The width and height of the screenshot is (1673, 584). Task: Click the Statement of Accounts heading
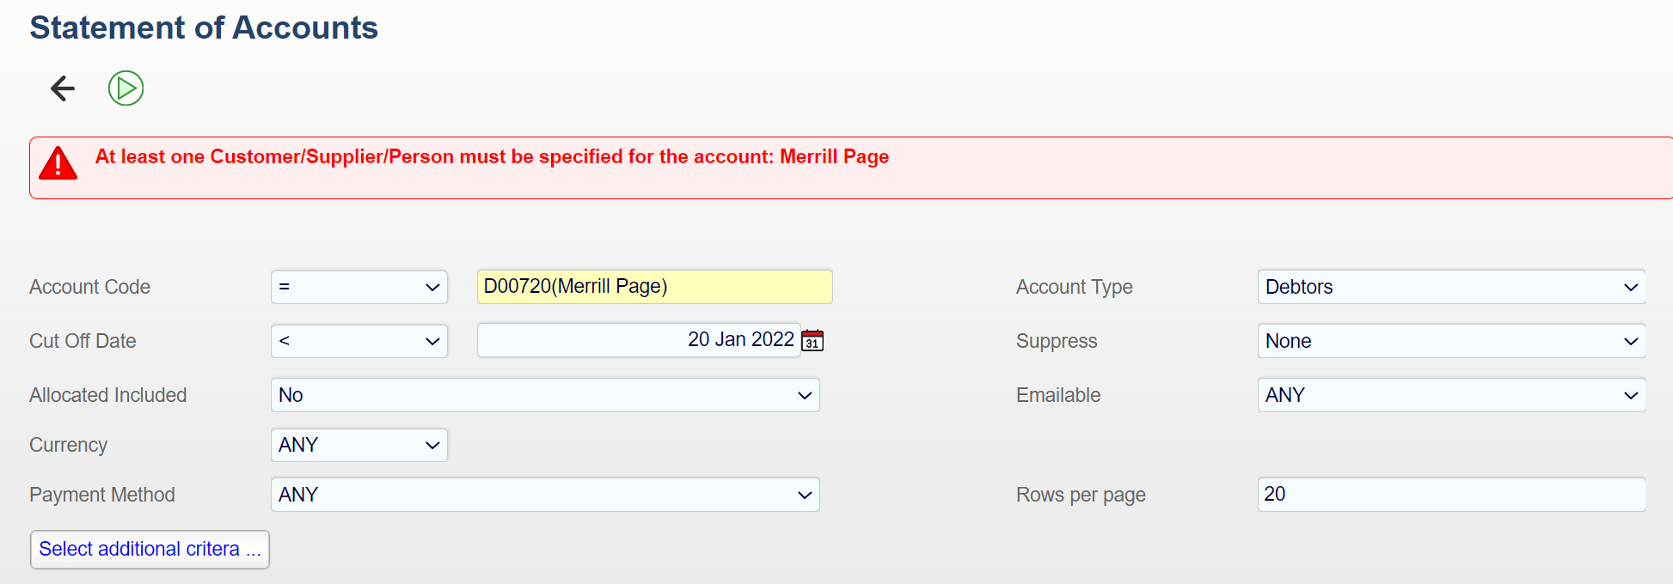[204, 28]
